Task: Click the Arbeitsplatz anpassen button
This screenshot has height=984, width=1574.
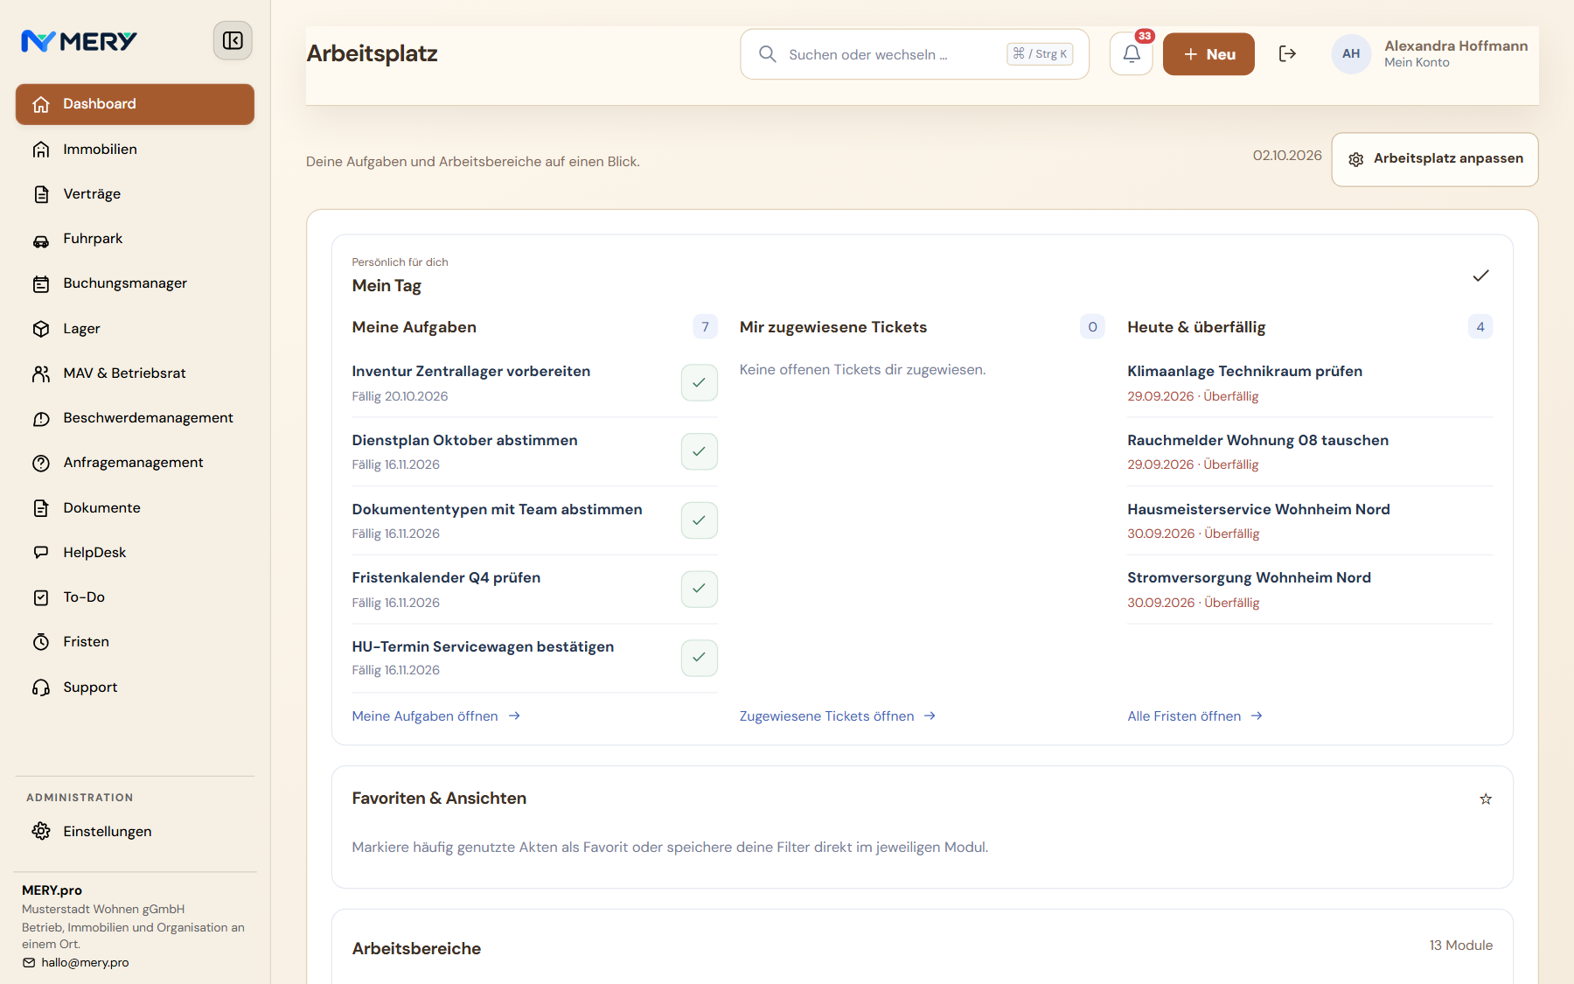Action: [1434, 159]
